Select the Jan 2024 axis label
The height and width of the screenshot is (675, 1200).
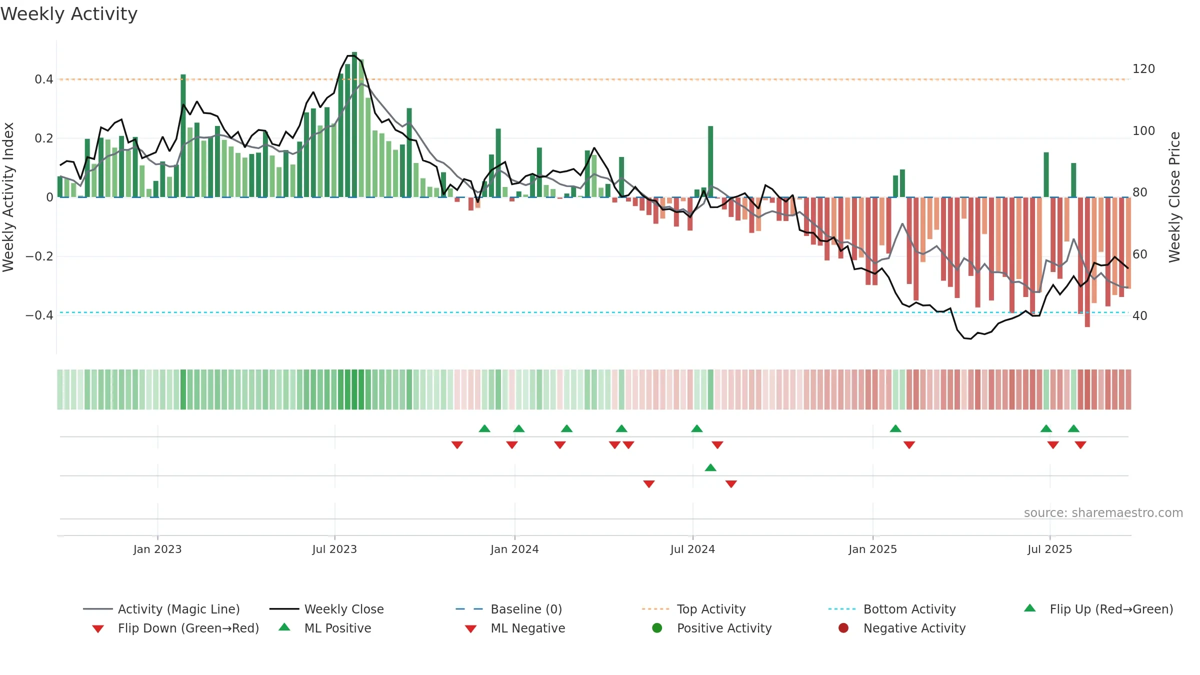click(514, 549)
